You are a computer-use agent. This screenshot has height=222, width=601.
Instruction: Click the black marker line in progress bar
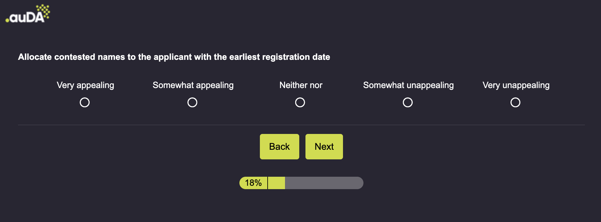267,183
